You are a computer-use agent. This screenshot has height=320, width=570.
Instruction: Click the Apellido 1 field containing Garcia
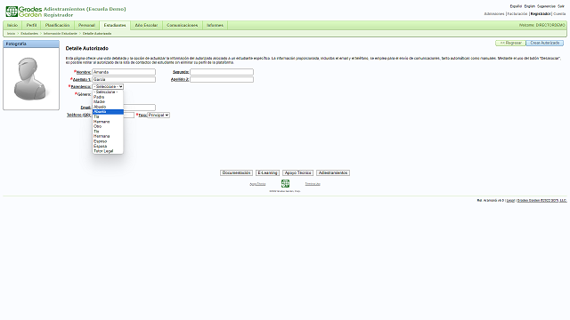124,79
